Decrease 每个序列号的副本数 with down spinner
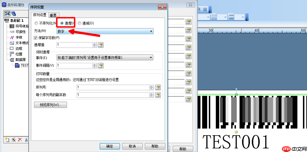This screenshot has height=152, width=307. pos(151,96)
